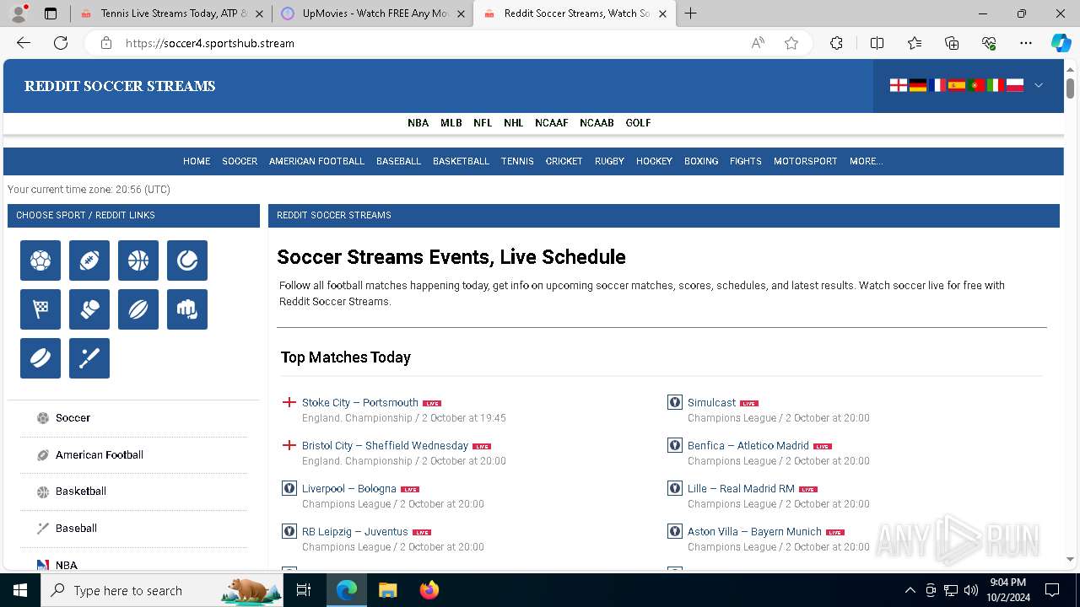
Task: Expand the language flags dropdown arrow
Action: (x=1039, y=85)
